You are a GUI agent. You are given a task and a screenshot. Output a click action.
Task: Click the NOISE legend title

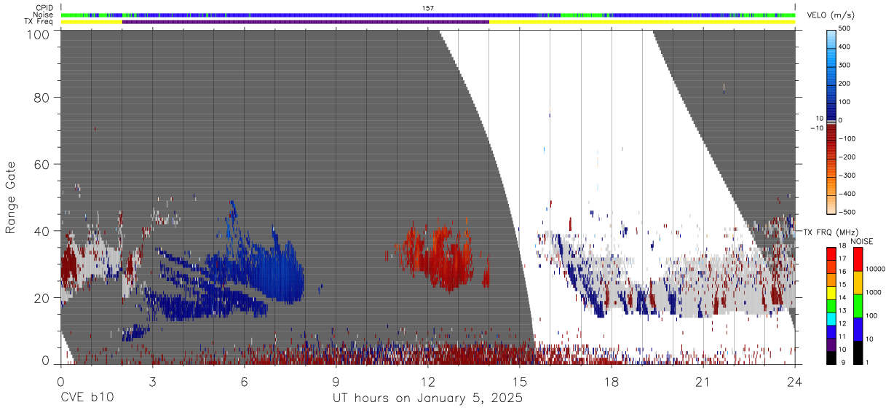[x=862, y=241]
